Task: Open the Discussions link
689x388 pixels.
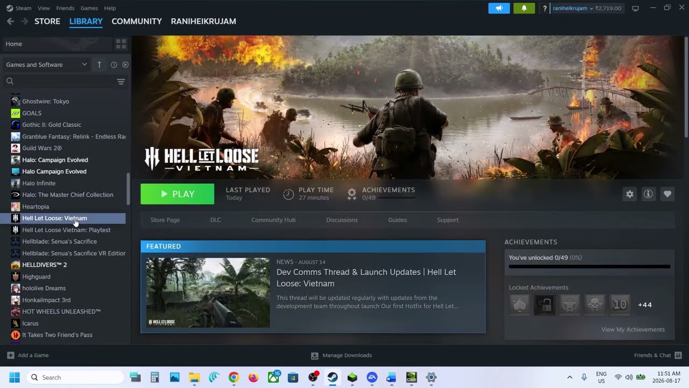Action: (342, 220)
